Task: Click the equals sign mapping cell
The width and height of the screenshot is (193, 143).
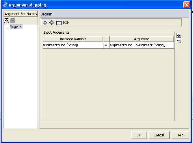Action: 106,45
